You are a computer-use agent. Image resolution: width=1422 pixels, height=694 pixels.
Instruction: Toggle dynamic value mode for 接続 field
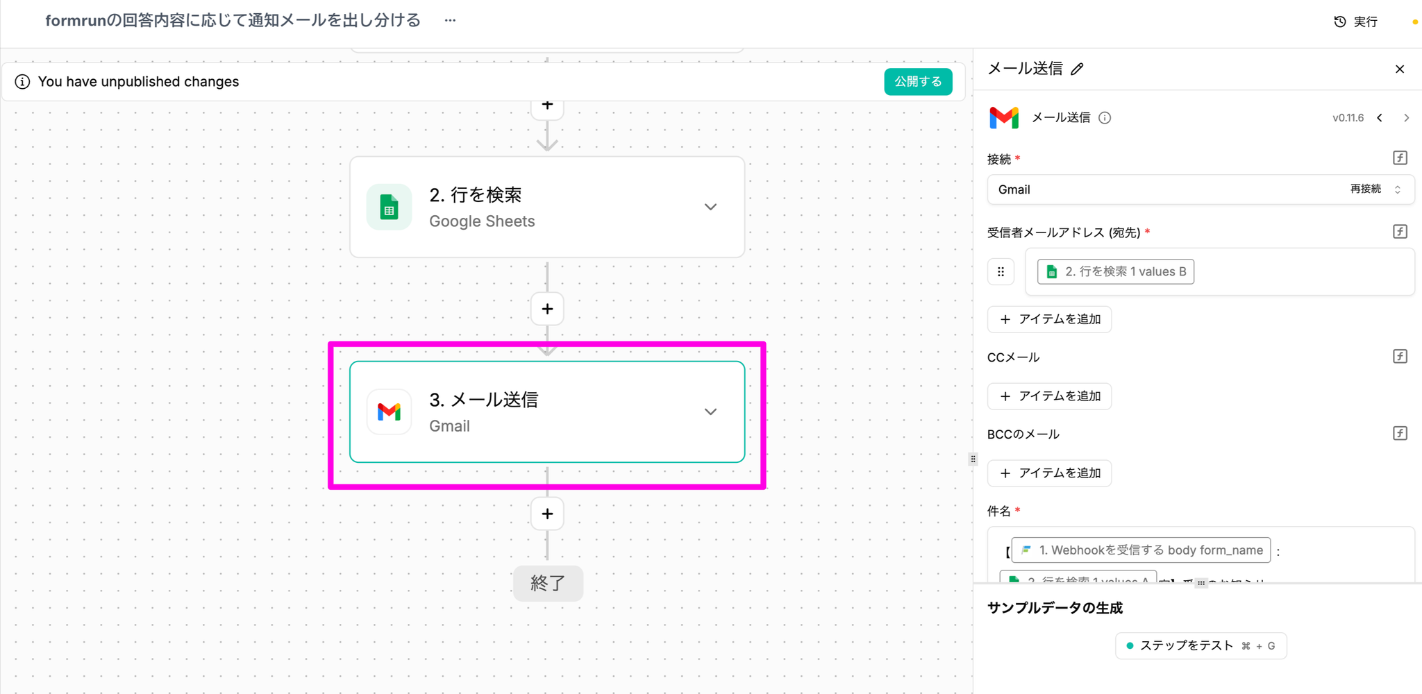(1400, 158)
